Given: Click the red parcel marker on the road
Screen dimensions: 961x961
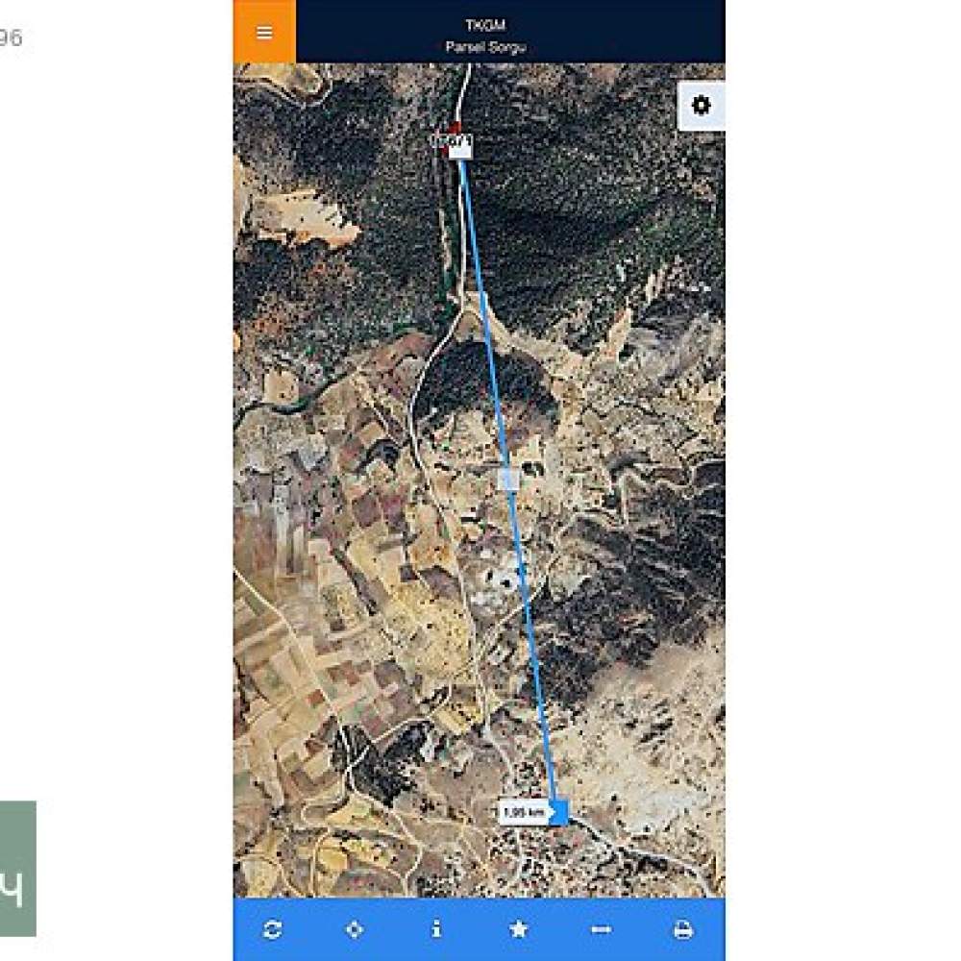Looking at the screenshot, I should (453, 129).
